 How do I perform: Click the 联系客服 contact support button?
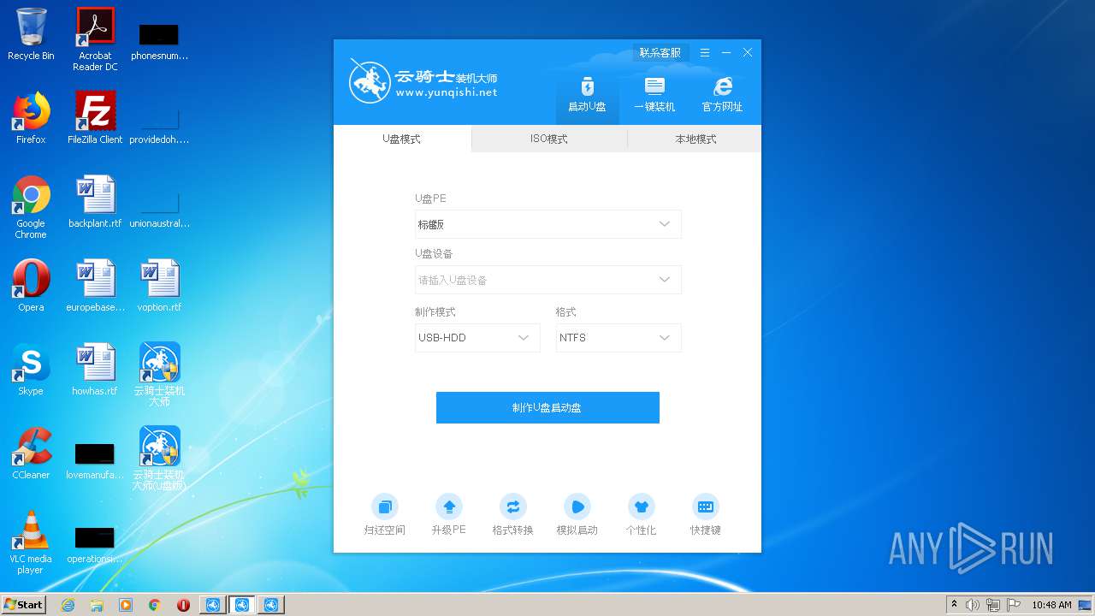click(660, 52)
